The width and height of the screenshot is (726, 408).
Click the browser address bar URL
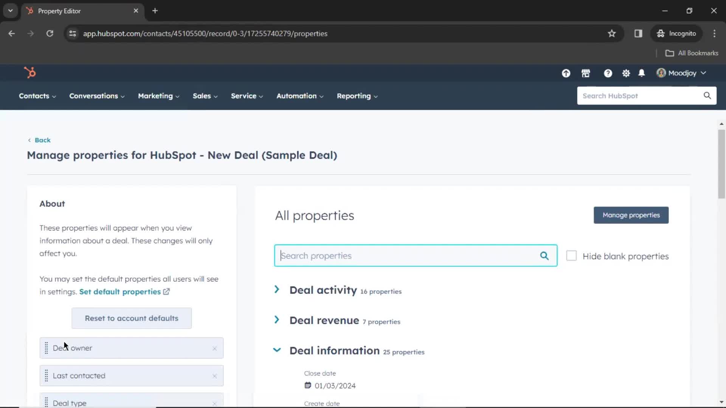point(205,34)
